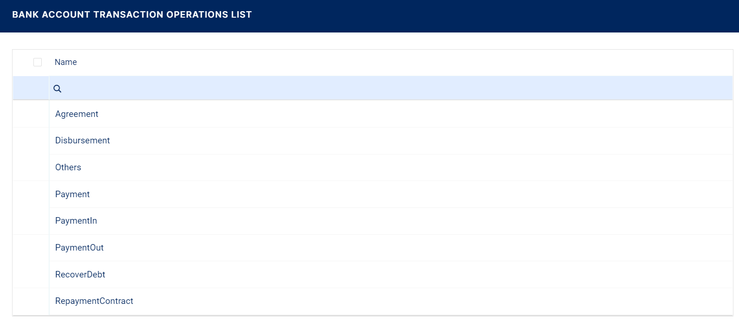Click the selection cell beside Agreement

(x=31, y=114)
